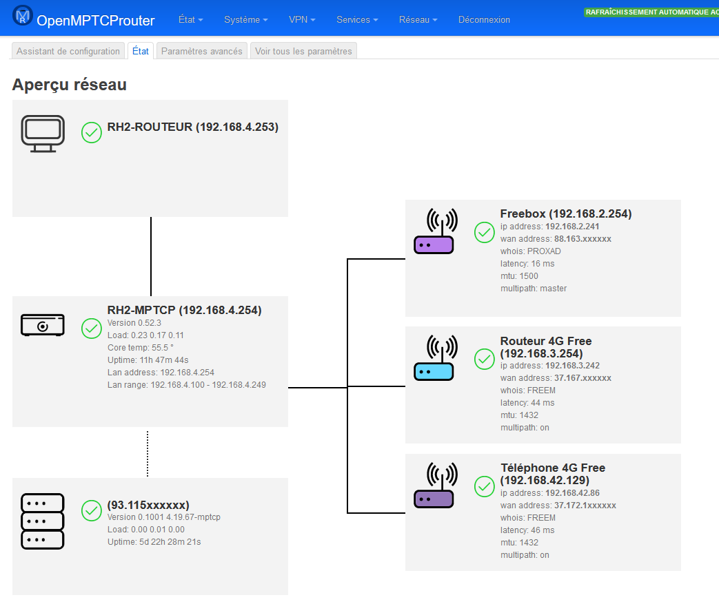Switch to Assistant de configuration tab
The width and height of the screenshot is (719, 604).
pyautogui.click(x=68, y=51)
